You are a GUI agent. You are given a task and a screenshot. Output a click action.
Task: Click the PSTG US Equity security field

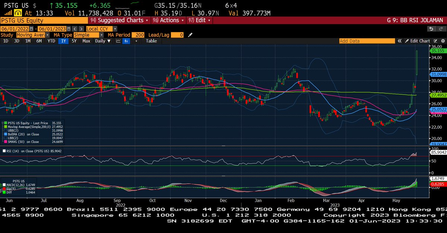point(44,21)
